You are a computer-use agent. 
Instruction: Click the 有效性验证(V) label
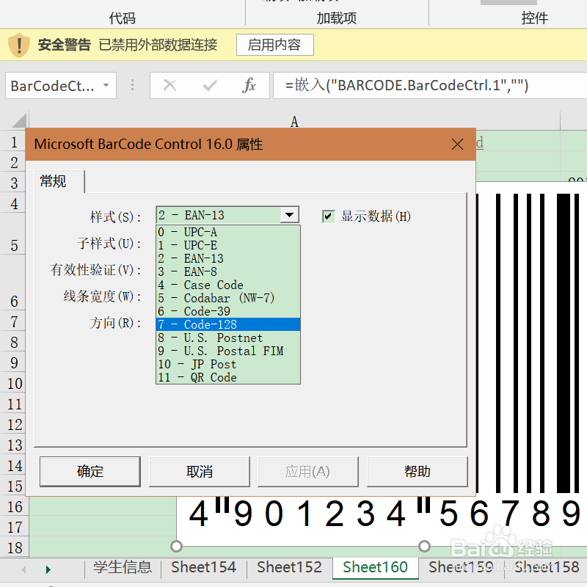(95, 269)
